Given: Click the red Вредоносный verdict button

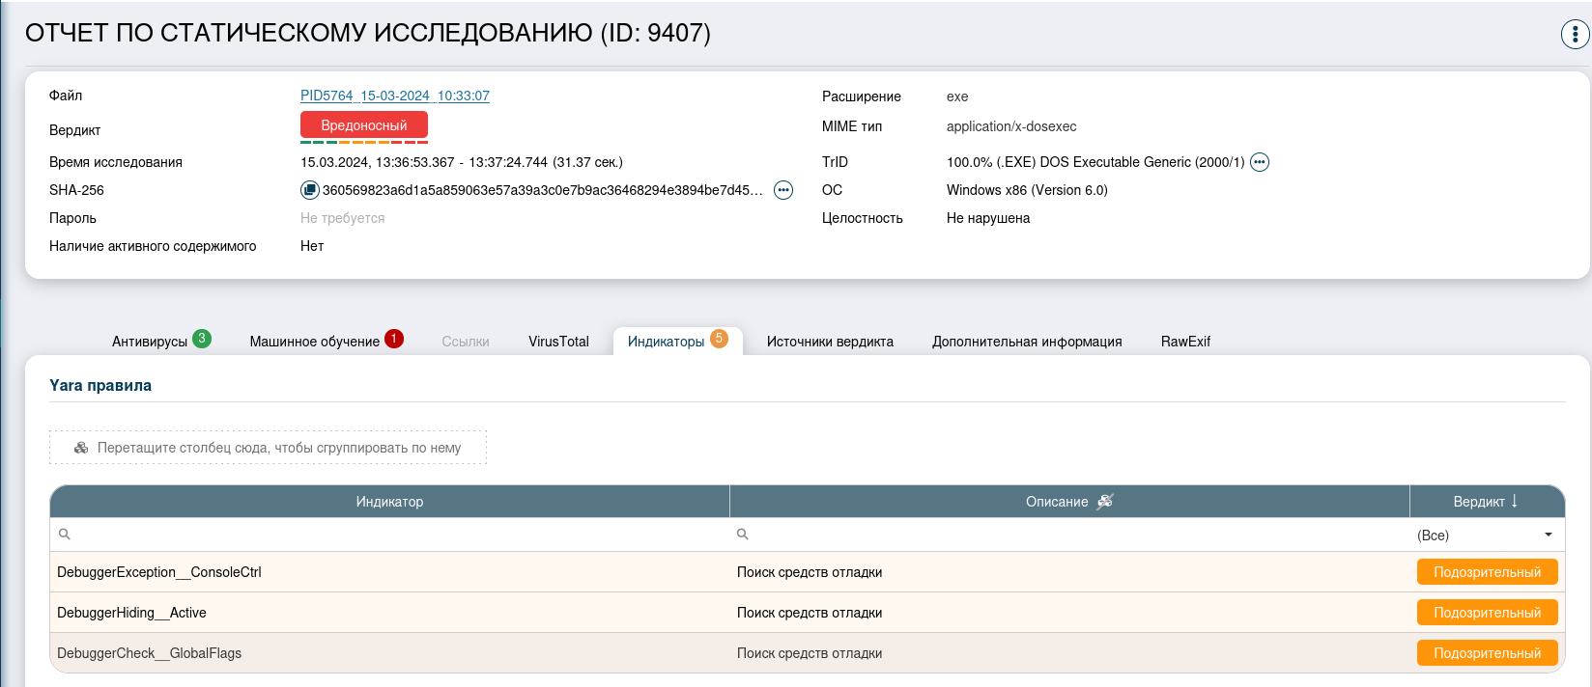Looking at the screenshot, I should (364, 125).
